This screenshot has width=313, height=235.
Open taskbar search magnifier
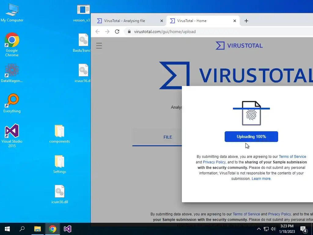[22, 229]
